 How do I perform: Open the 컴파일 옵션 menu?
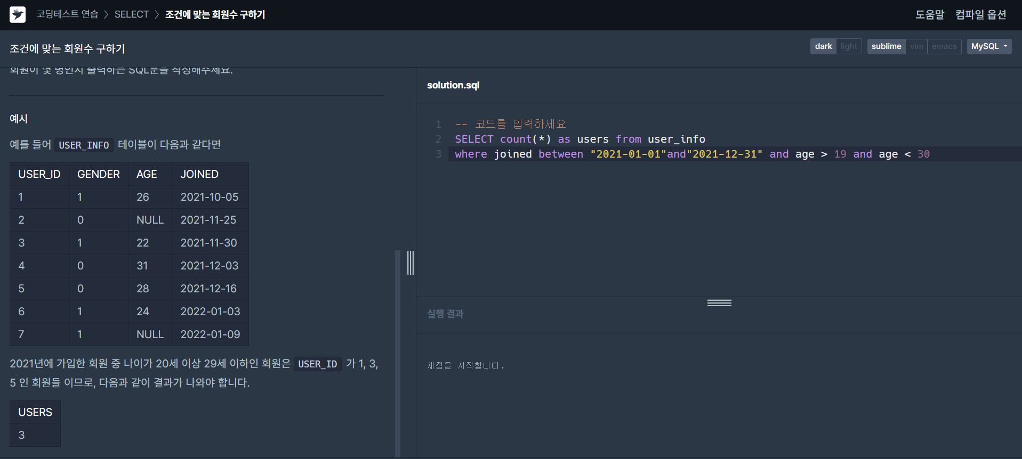tap(981, 14)
